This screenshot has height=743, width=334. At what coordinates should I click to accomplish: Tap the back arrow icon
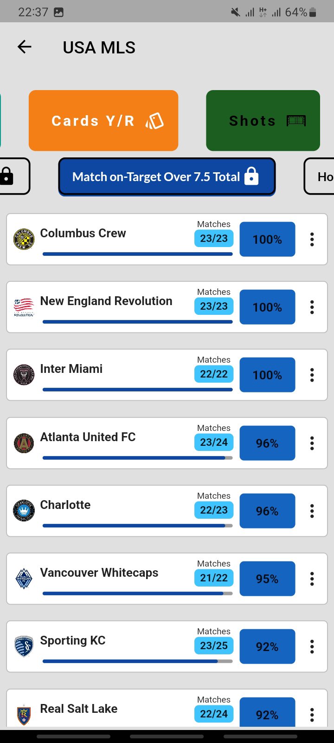pos(24,47)
